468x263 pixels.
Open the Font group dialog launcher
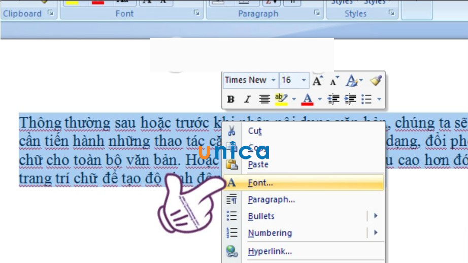[196, 14]
